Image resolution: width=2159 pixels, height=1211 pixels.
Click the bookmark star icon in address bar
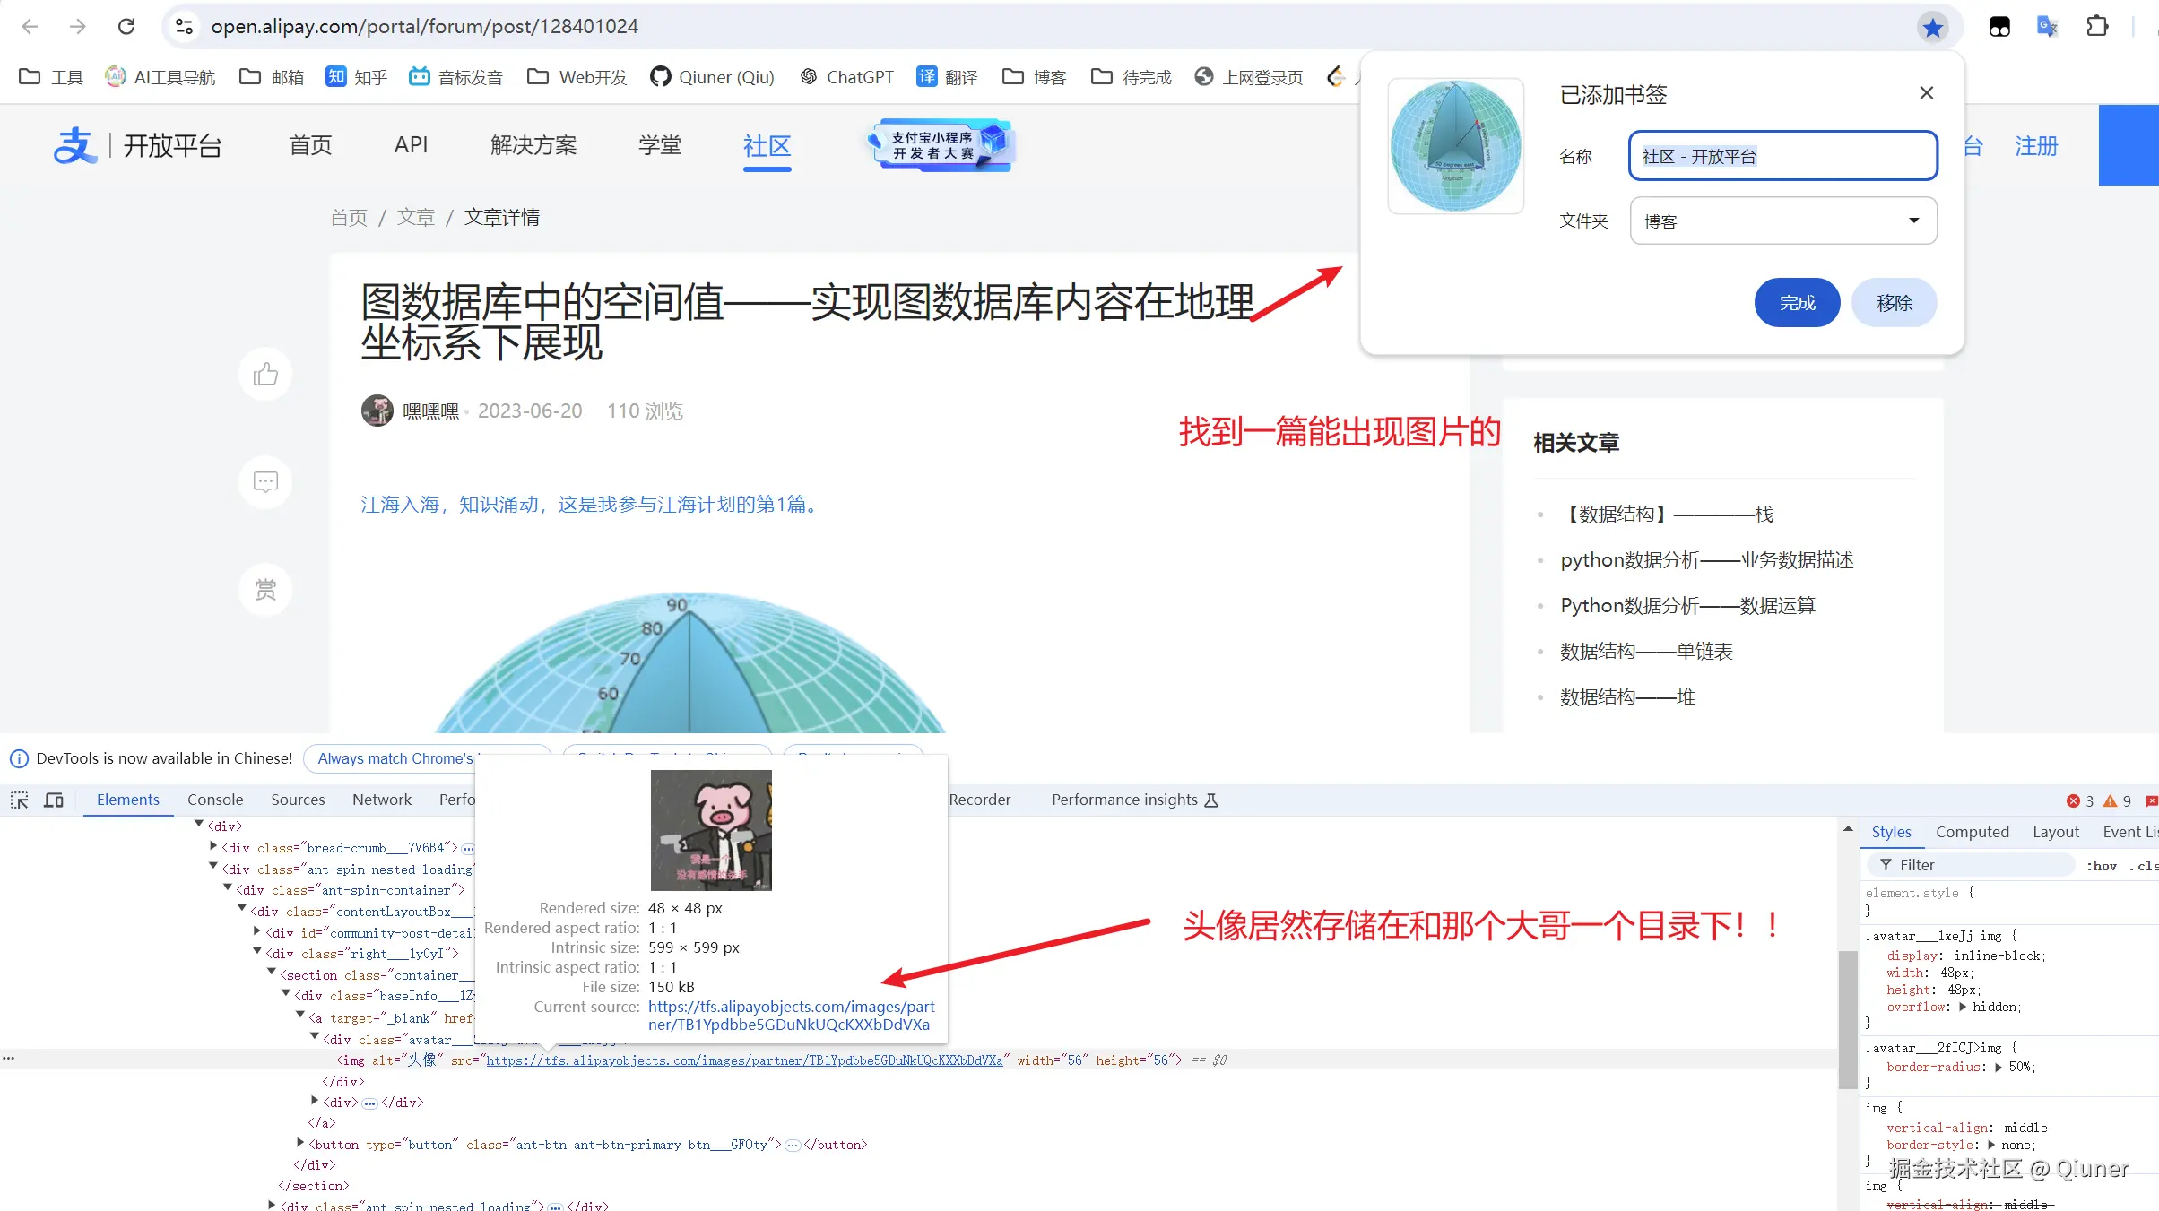tap(1932, 27)
